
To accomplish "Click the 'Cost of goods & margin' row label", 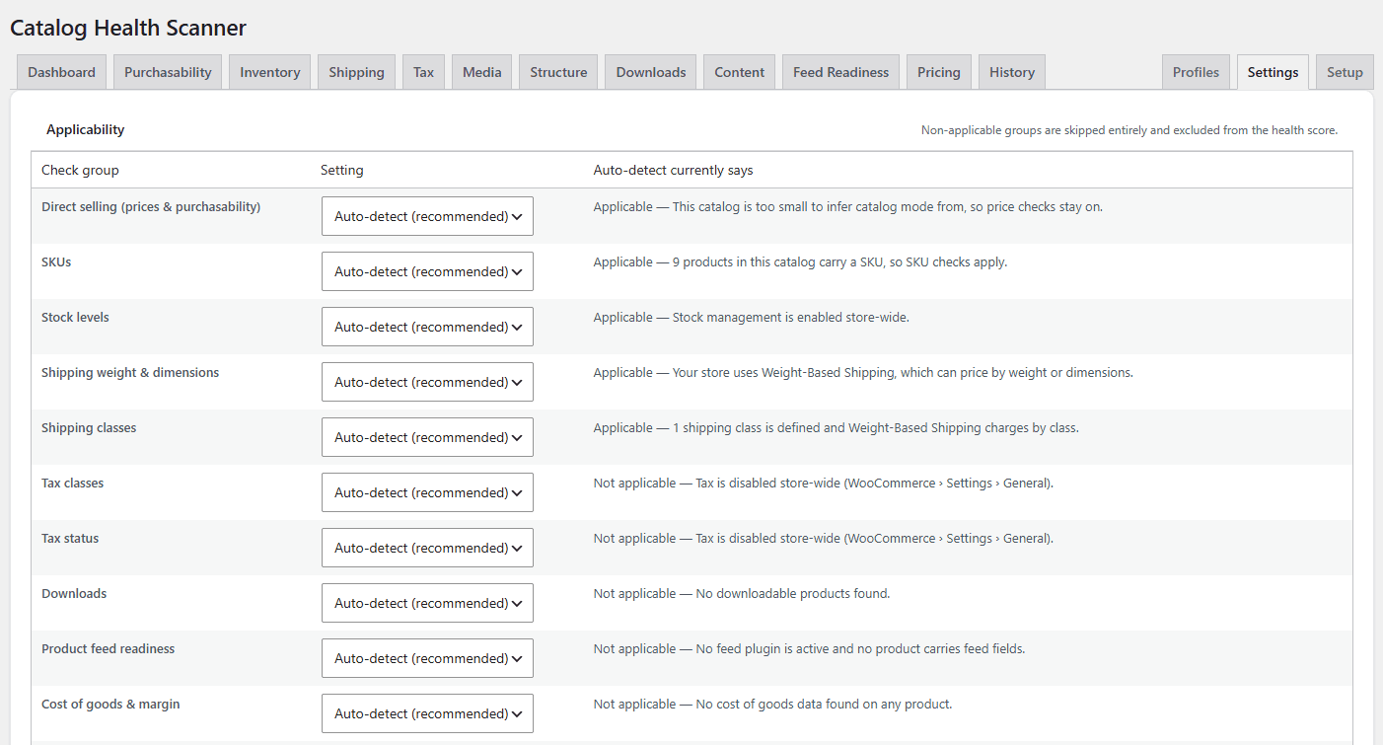I will 110,705.
